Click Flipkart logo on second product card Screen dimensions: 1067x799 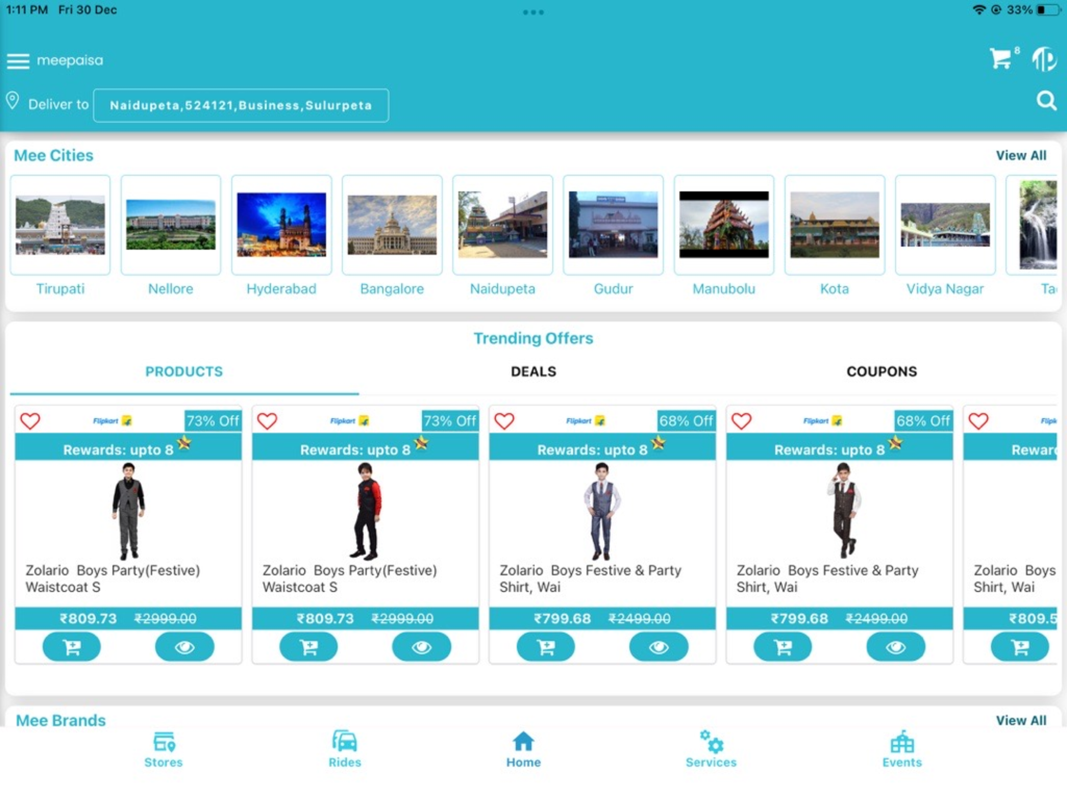(350, 421)
